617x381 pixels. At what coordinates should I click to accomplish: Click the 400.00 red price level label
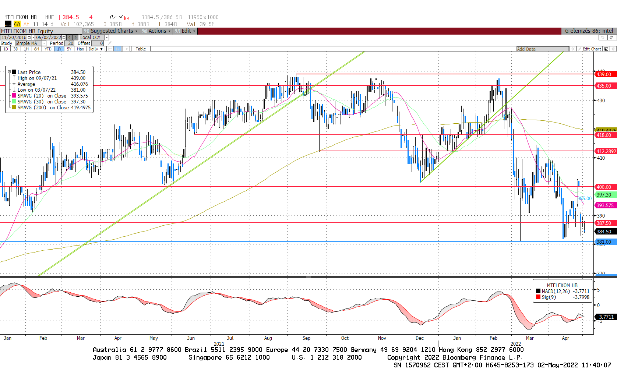[x=606, y=187]
